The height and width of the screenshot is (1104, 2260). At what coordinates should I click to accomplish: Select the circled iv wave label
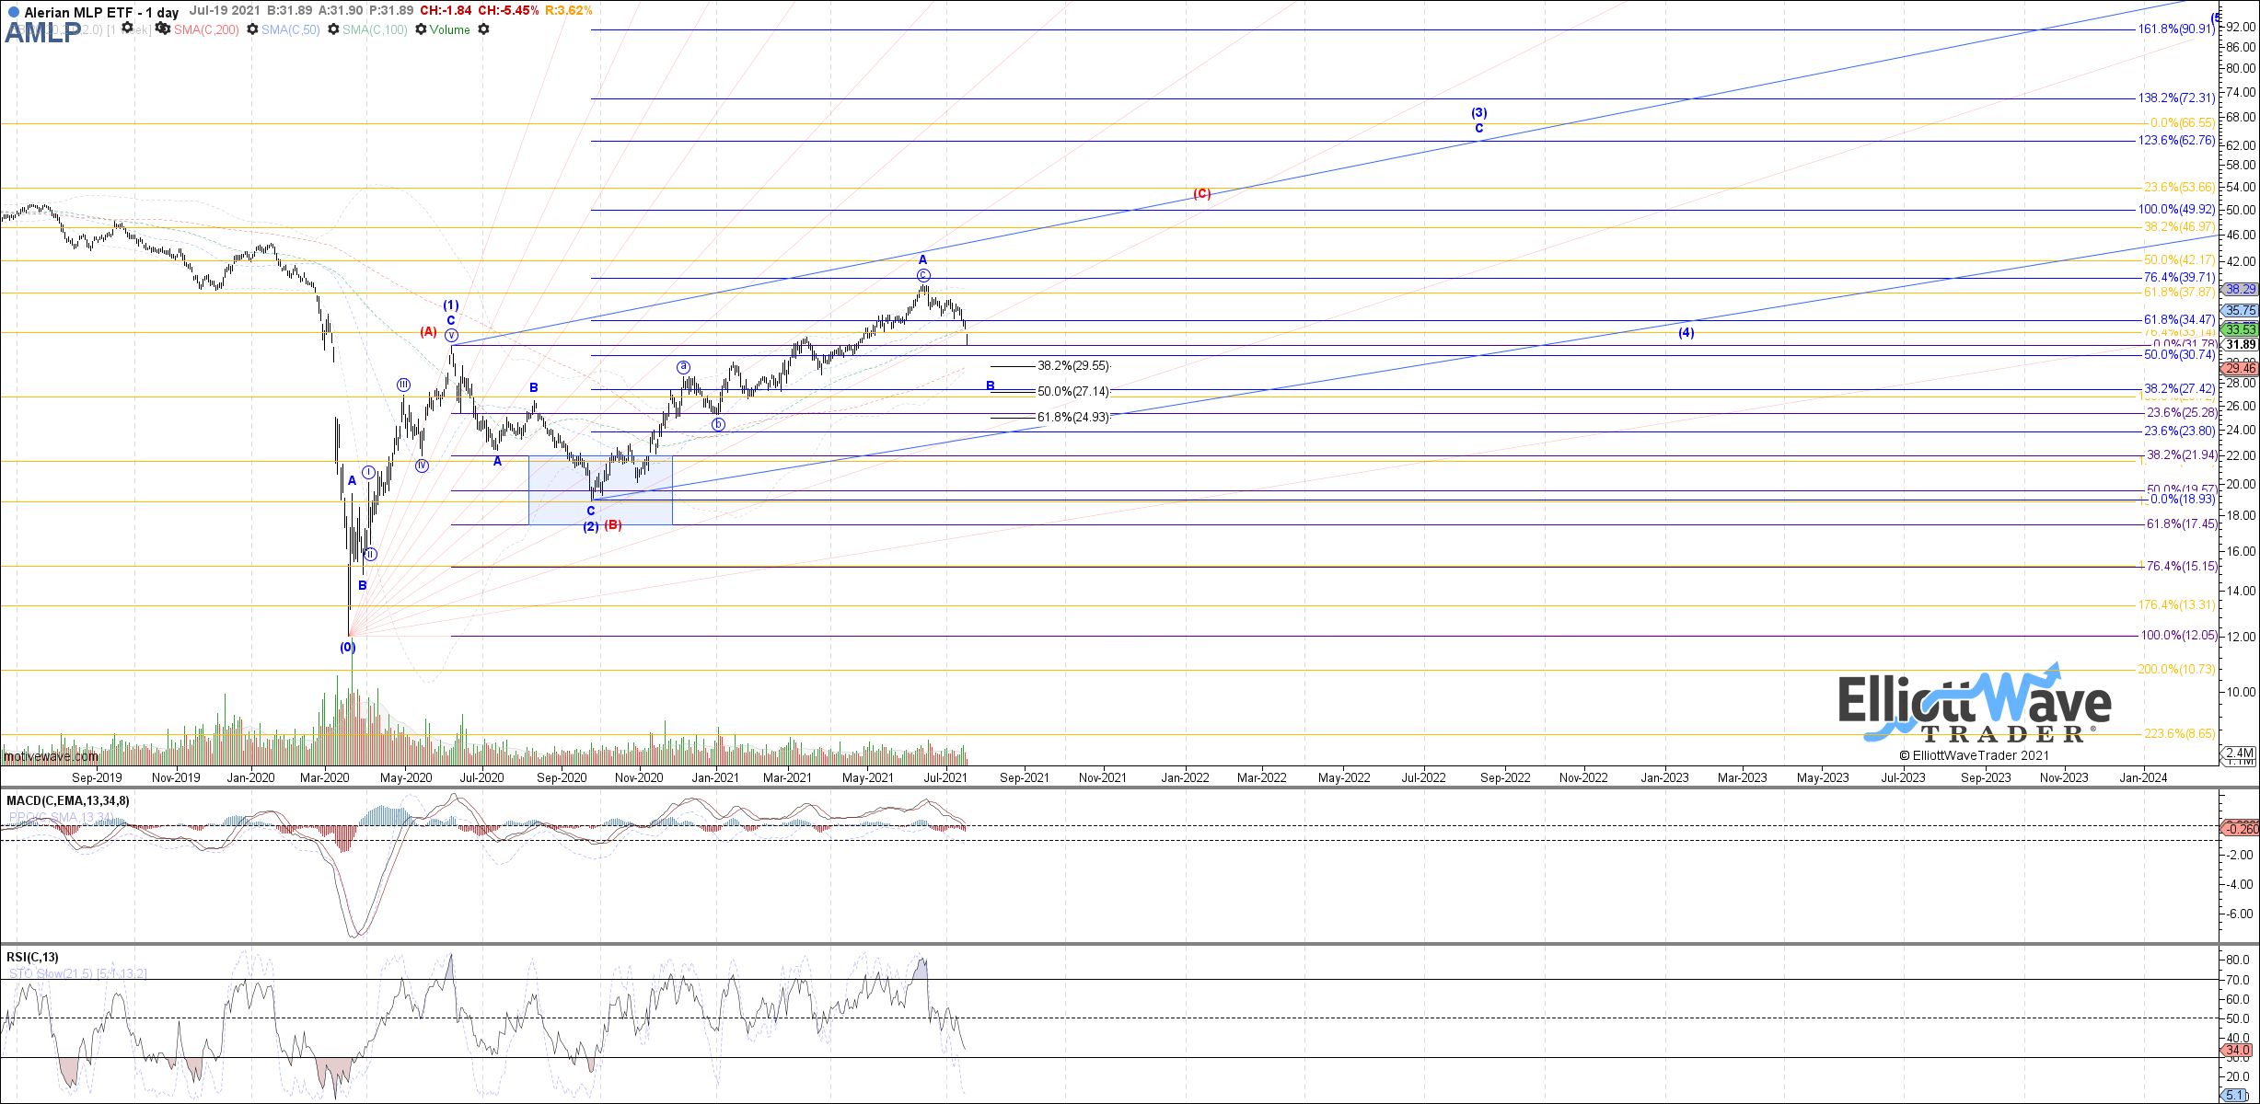(x=422, y=466)
